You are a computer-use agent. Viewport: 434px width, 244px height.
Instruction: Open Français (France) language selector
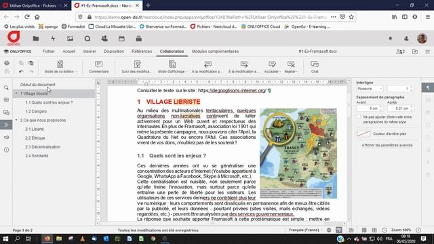point(305,230)
